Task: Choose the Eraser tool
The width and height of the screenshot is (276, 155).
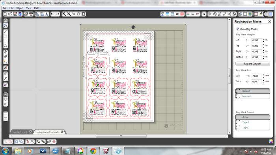Action: (x=6, y=74)
